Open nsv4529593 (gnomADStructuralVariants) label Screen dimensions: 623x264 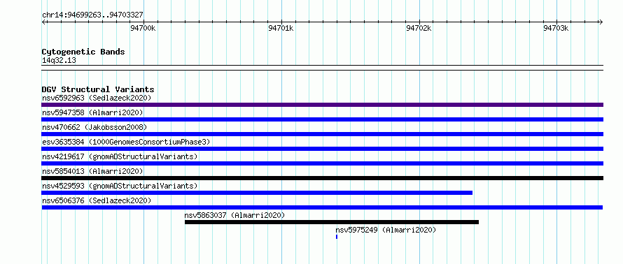[120, 186]
